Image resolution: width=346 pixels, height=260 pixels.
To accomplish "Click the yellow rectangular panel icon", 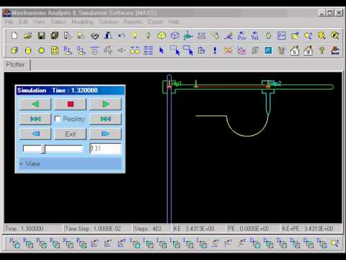I will pos(55,51).
